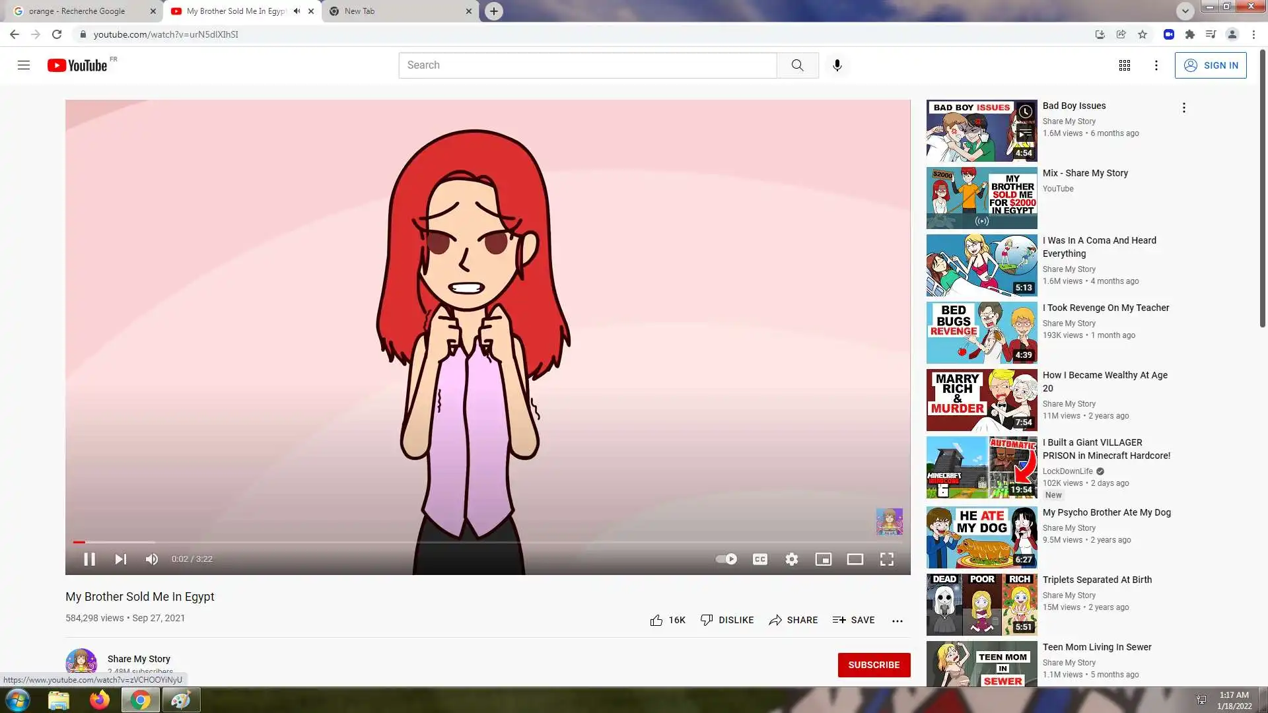Viewport: 1268px width, 713px height.
Task: Enable theater mode view
Action: coord(855,559)
